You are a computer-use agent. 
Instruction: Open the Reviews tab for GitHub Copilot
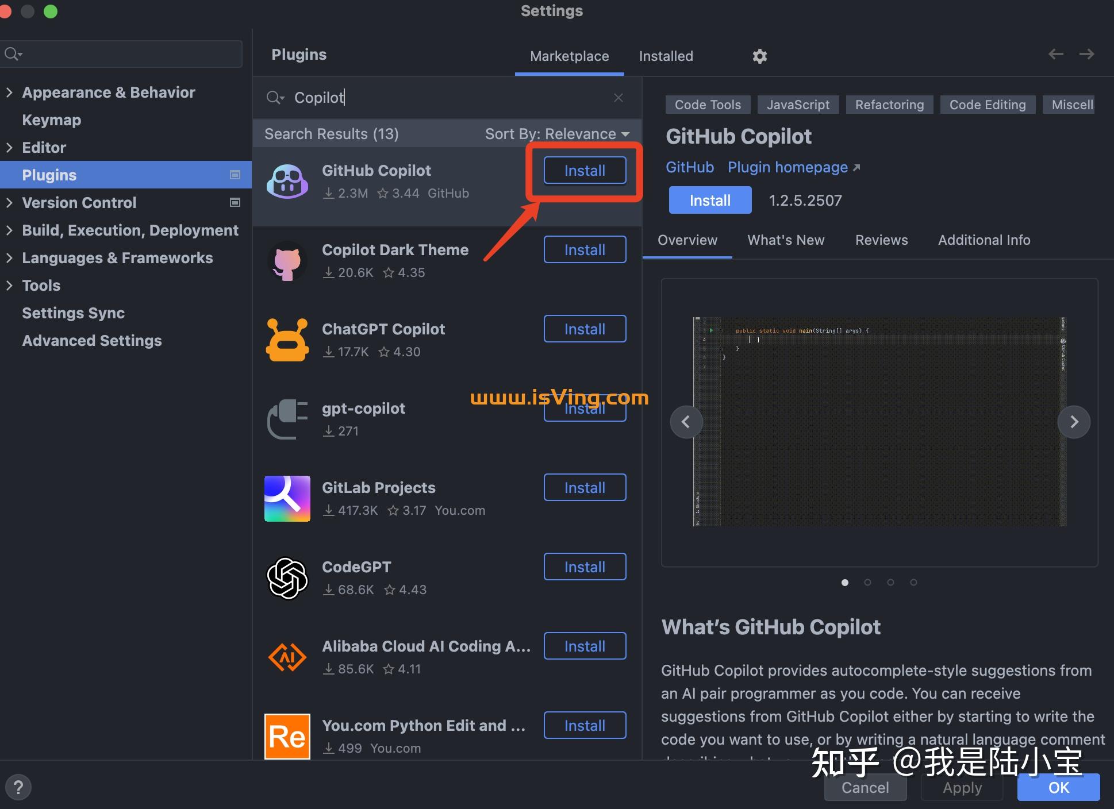tap(881, 240)
